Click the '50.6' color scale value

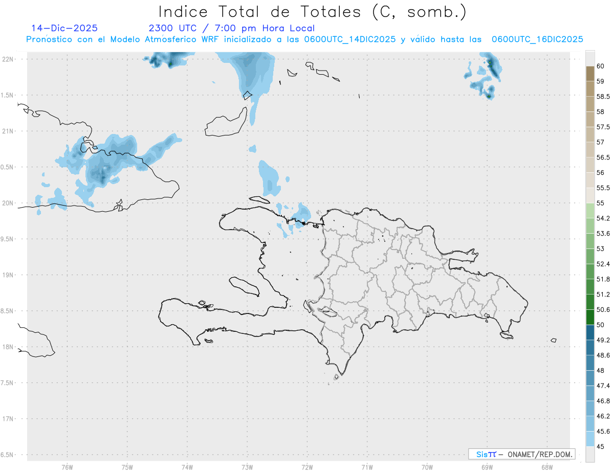[603, 310]
